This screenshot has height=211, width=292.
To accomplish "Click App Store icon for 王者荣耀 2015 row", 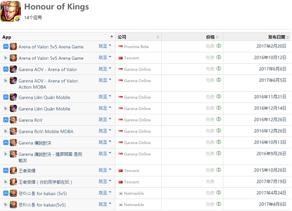I will (x=6, y=171).
